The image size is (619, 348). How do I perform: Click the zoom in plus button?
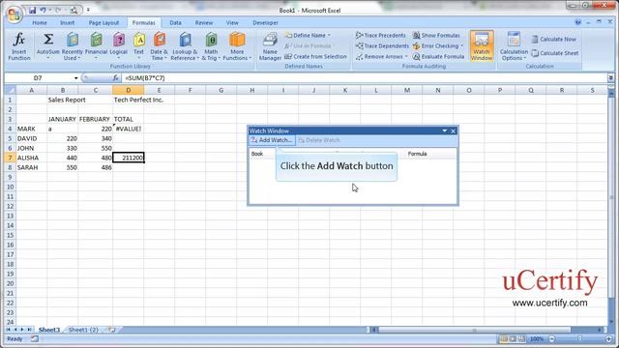(608, 339)
